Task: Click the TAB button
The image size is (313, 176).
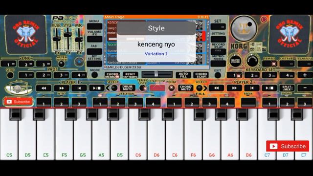Action: (94, 51)
